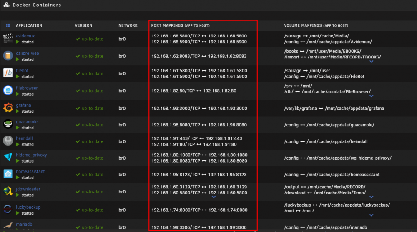
Task: Click volume path /mnt/cache/appdata/guacamole/
Action: pyautogui.click(x=340, y=125)
